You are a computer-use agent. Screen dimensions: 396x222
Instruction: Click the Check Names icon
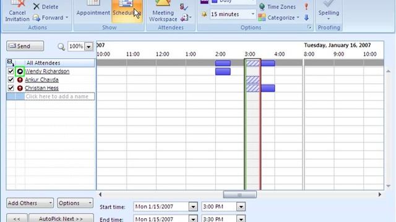click(x=184, y=7)
